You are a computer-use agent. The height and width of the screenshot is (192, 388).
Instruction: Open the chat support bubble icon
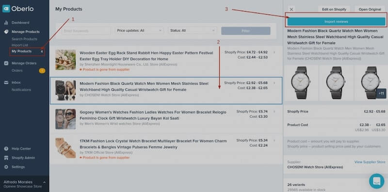(x=377, y=181)
